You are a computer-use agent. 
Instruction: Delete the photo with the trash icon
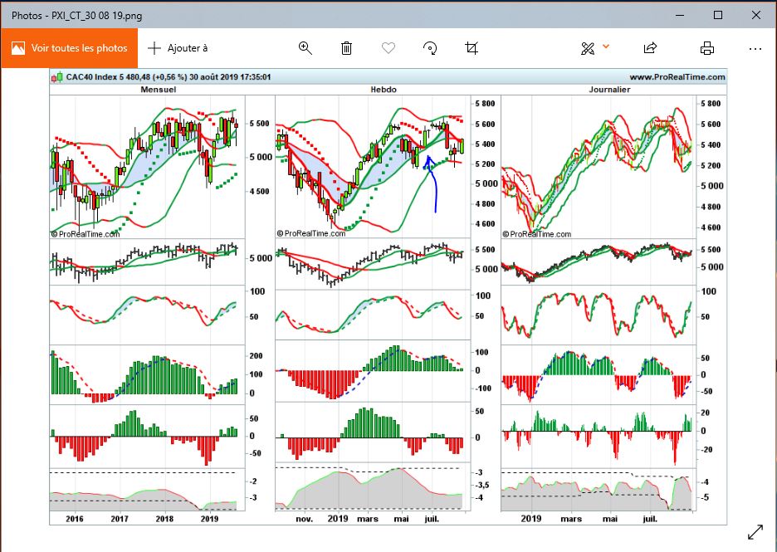pos(347,48)
